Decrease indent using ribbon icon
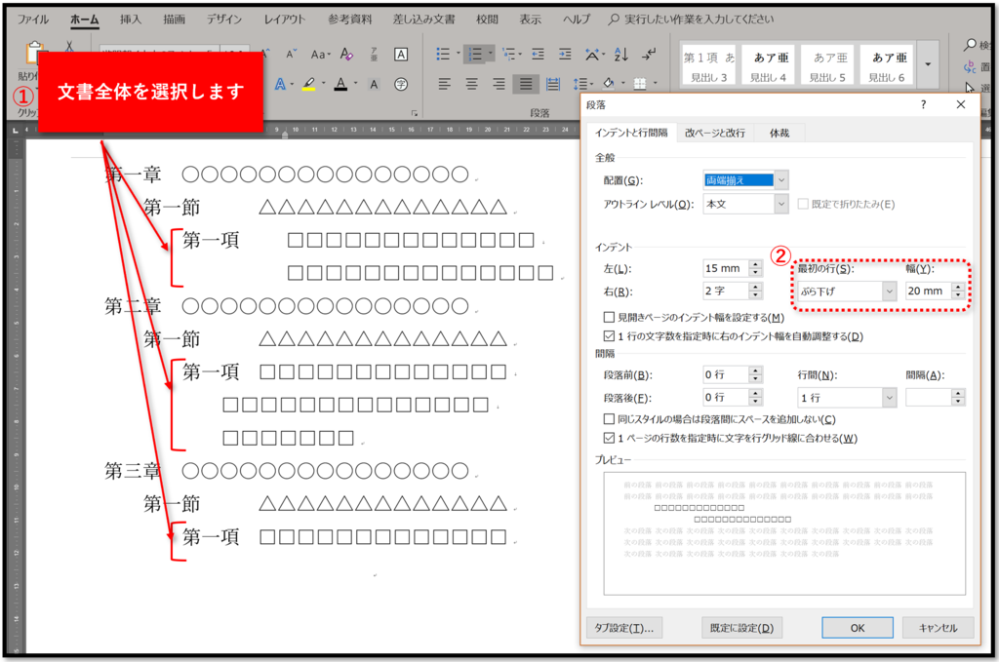The width and height of the screenshot is (999, 662). point(539,54)
